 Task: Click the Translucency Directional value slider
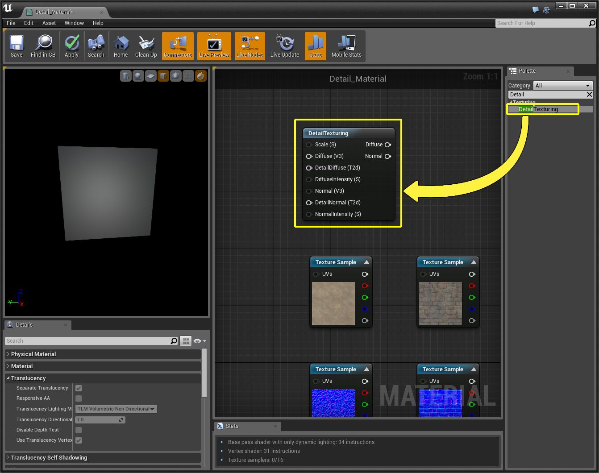tap(100, 420)
